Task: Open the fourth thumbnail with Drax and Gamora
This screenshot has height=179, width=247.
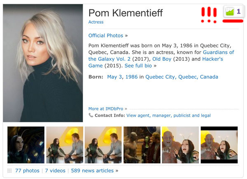Action: tap(142, 145)
